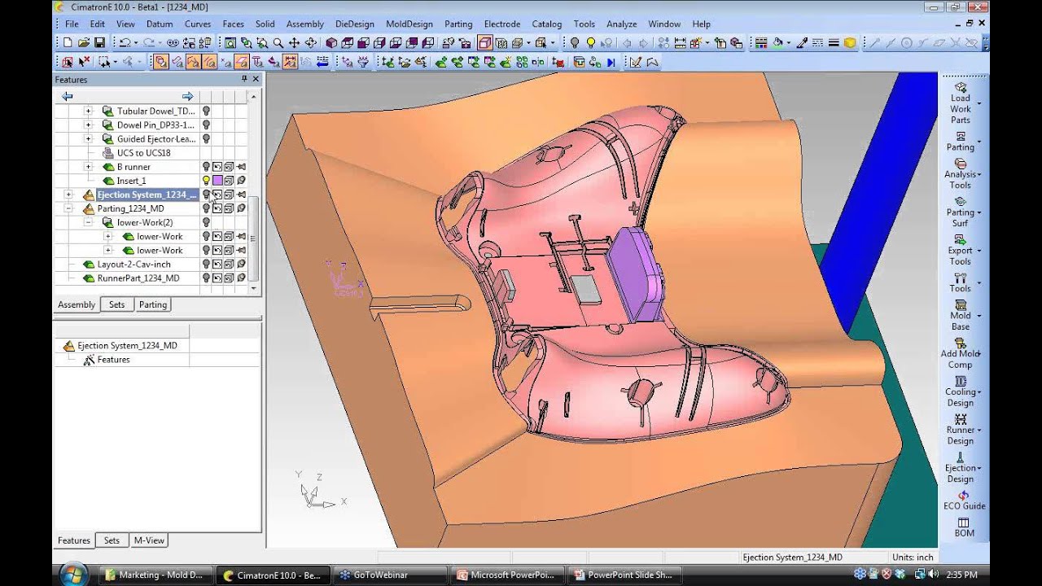Click the ECO Guide button
Image resolution: width=1042 pixels, height=586 pixels.
(x=964, y=500)
